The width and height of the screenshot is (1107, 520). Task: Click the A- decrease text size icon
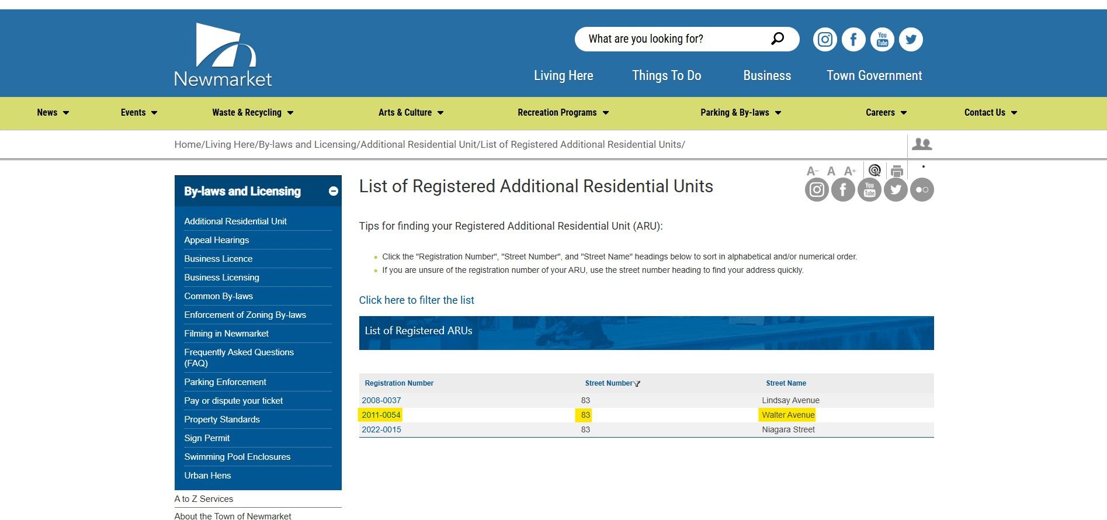click(x=812, y=171)
